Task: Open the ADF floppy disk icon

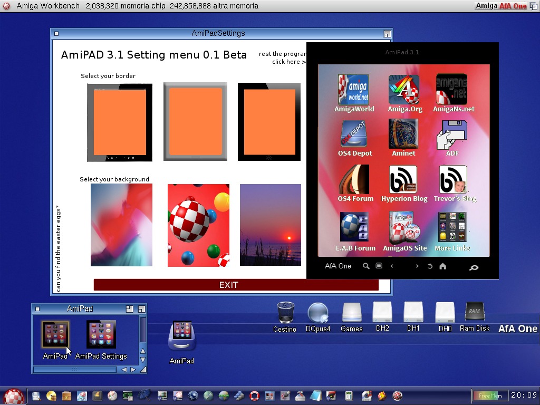Action: coord(452,134)
